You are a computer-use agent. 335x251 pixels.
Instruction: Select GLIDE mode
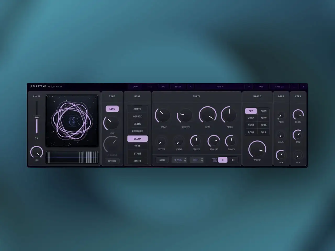click(137, 124)
